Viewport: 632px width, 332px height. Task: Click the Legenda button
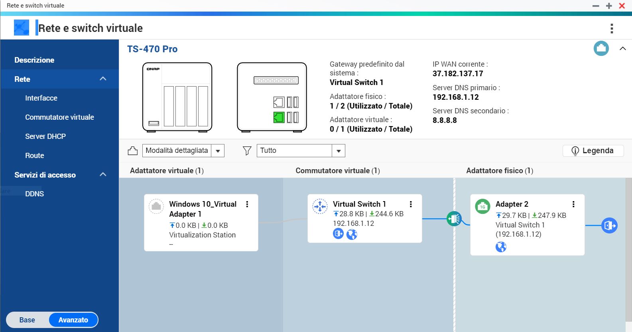pos(593,151)
